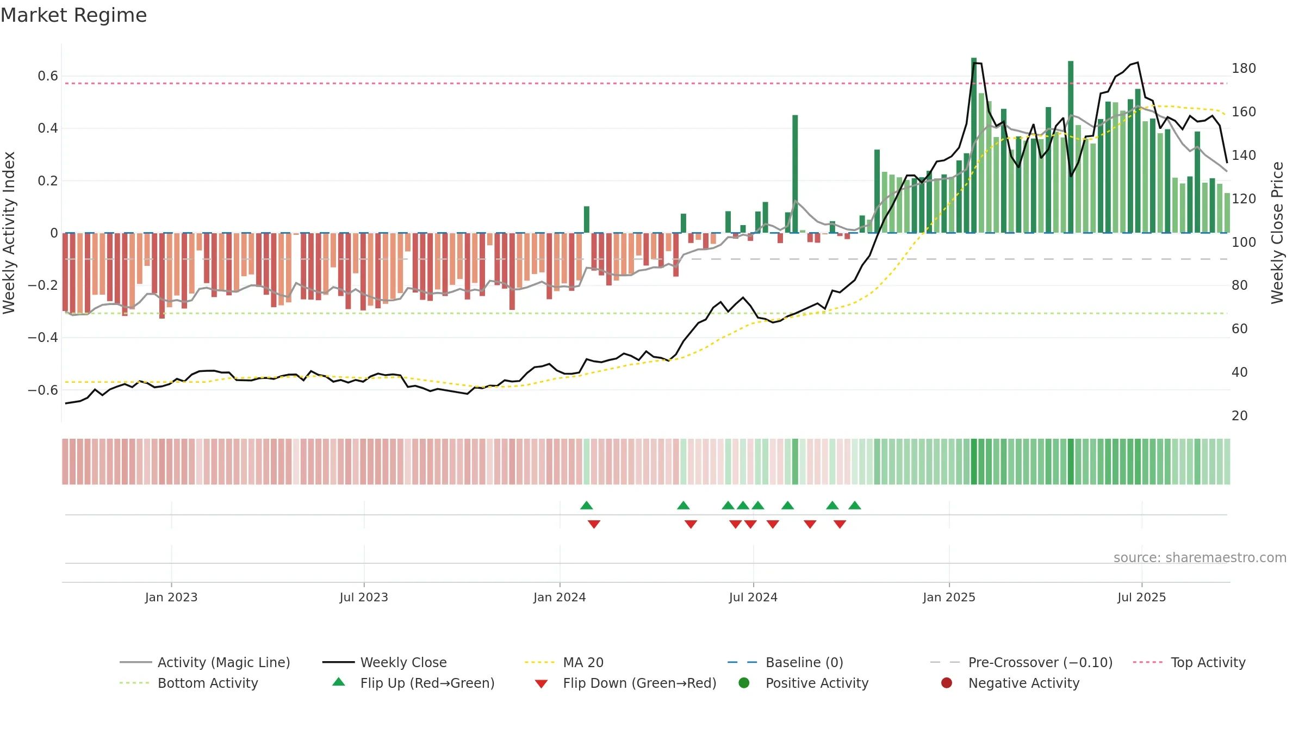The image size is (1305, 734).
Task: Click the Jan 2023 axis label
Action: (171, 598)
